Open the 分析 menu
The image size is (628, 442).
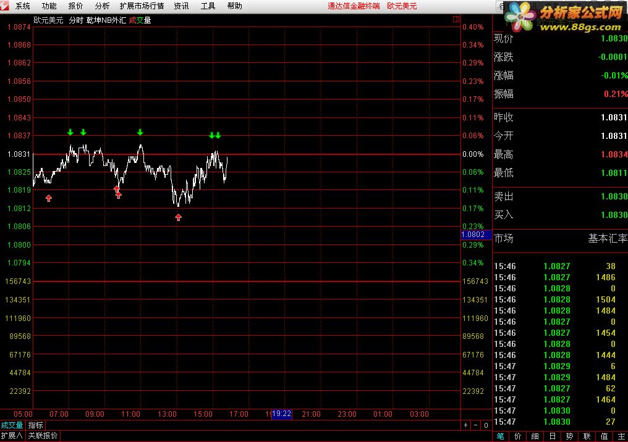(x=102, y=6)
